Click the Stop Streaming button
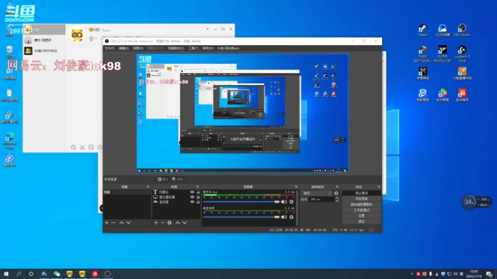The width and height of the screenshot is (497, 279). [x=362, y=193]
